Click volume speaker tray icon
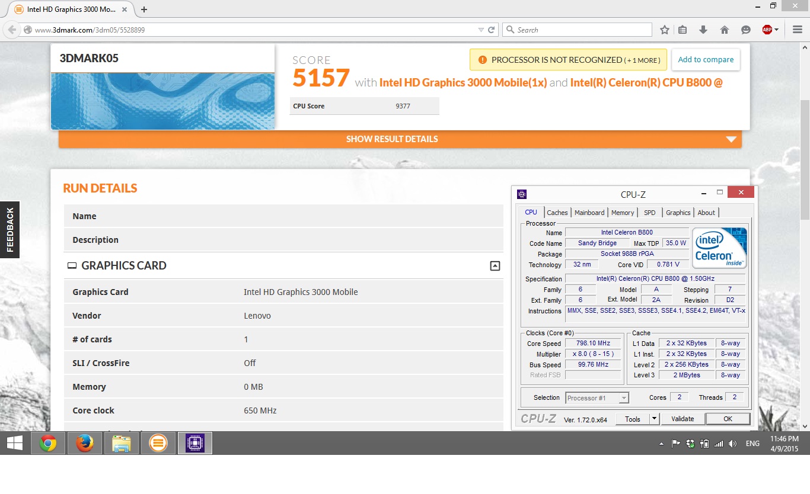 [733, 443]
